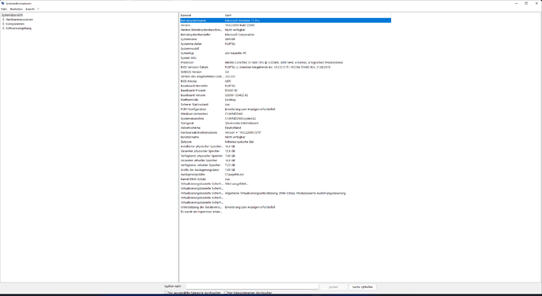Click the 'Suche schließen' button
This screenshot has width=542, height=296.
363,287
